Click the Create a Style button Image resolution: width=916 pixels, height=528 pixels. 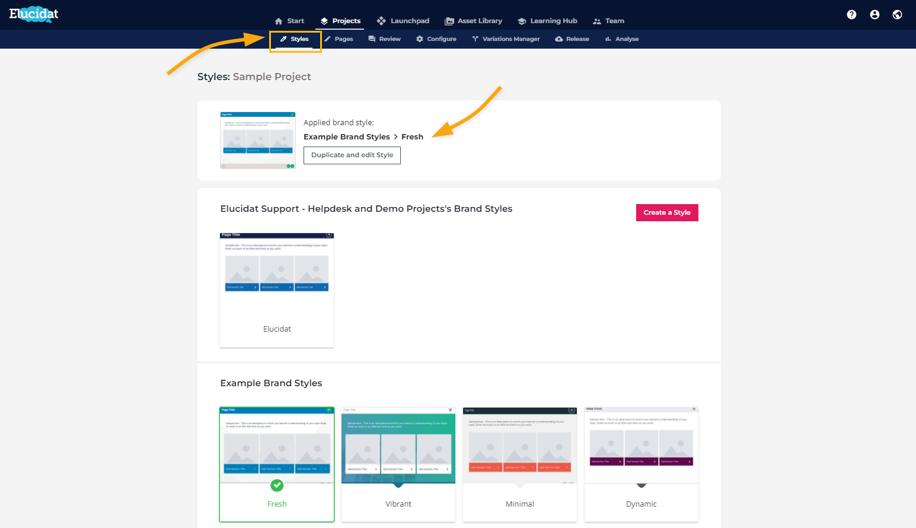[x=667, y=212]
